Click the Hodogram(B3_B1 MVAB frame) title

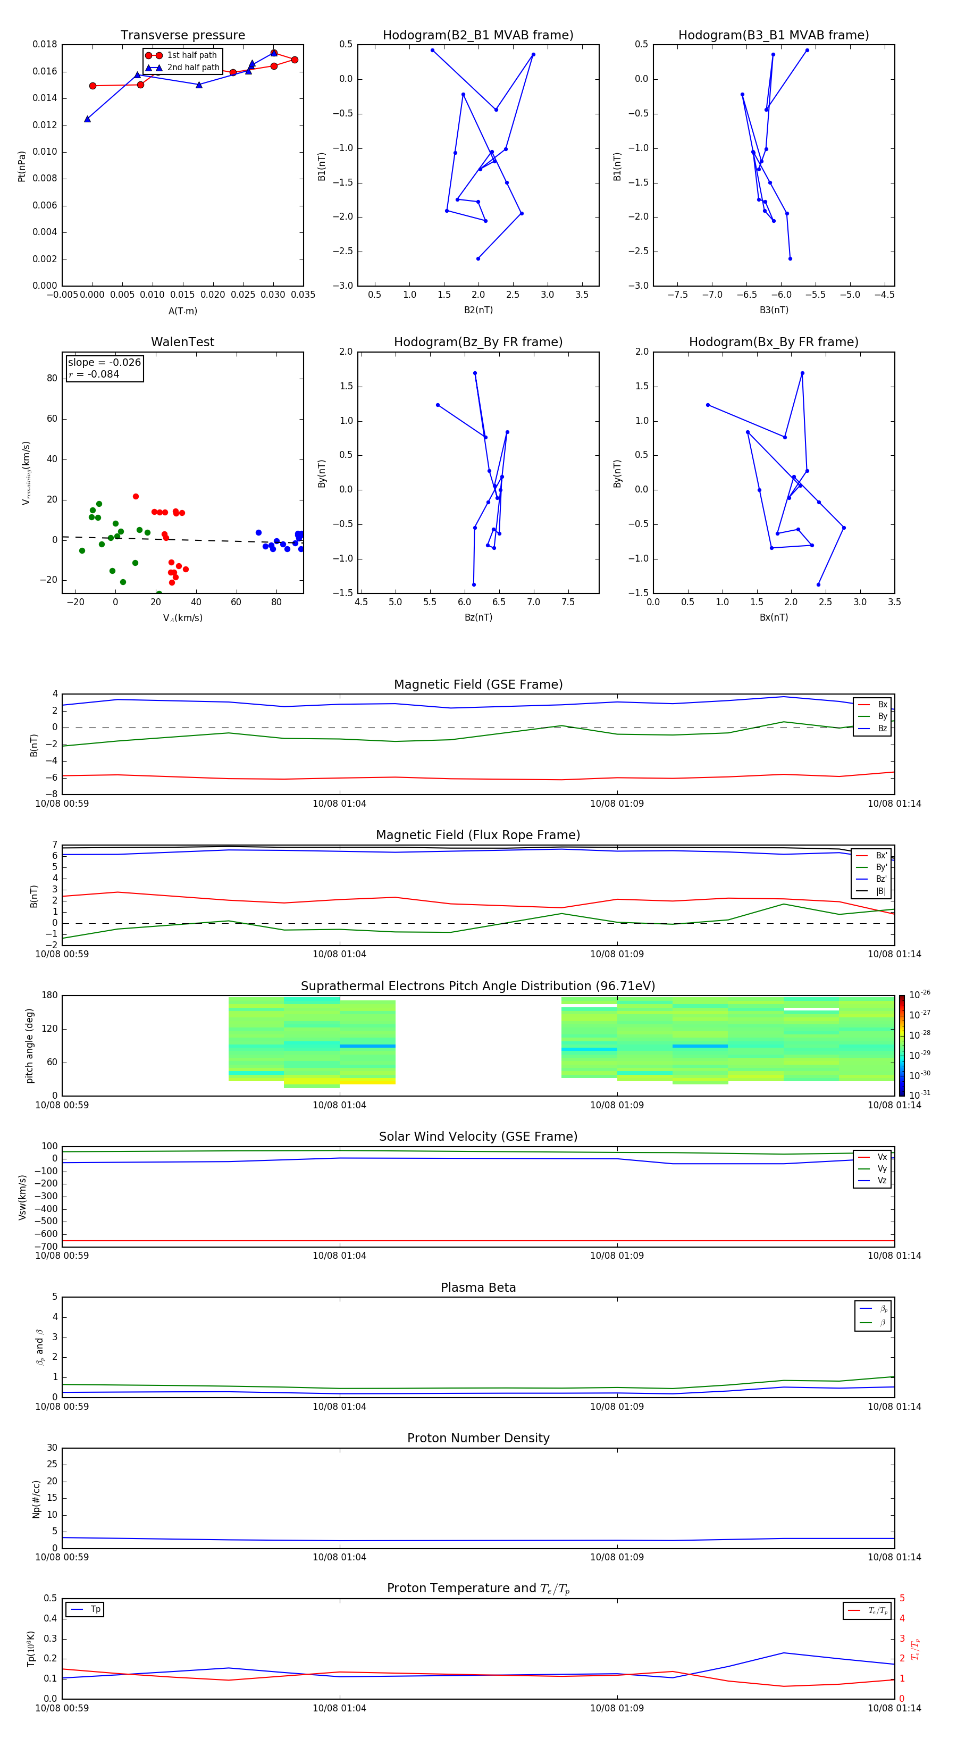click(774, 36)
